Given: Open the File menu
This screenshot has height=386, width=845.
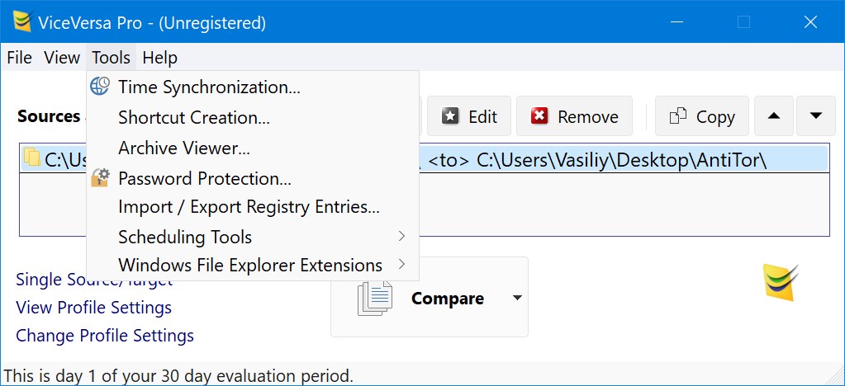Looking at the screenshot, I should click(x=19, y=57).
